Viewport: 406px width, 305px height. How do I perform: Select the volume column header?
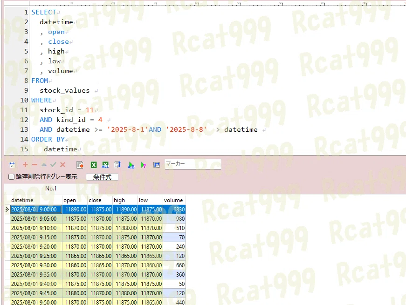pyautogui.click(x=174, y=200)
